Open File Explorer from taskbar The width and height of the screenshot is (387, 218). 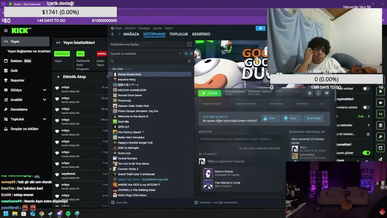(15, 214)
